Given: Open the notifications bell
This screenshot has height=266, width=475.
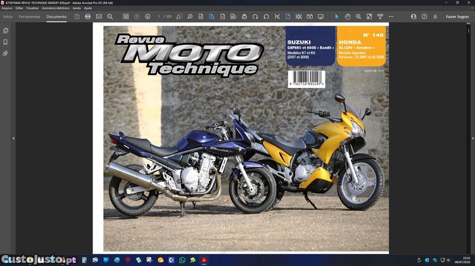Looking at the screenshot, I should click(435, 16).
